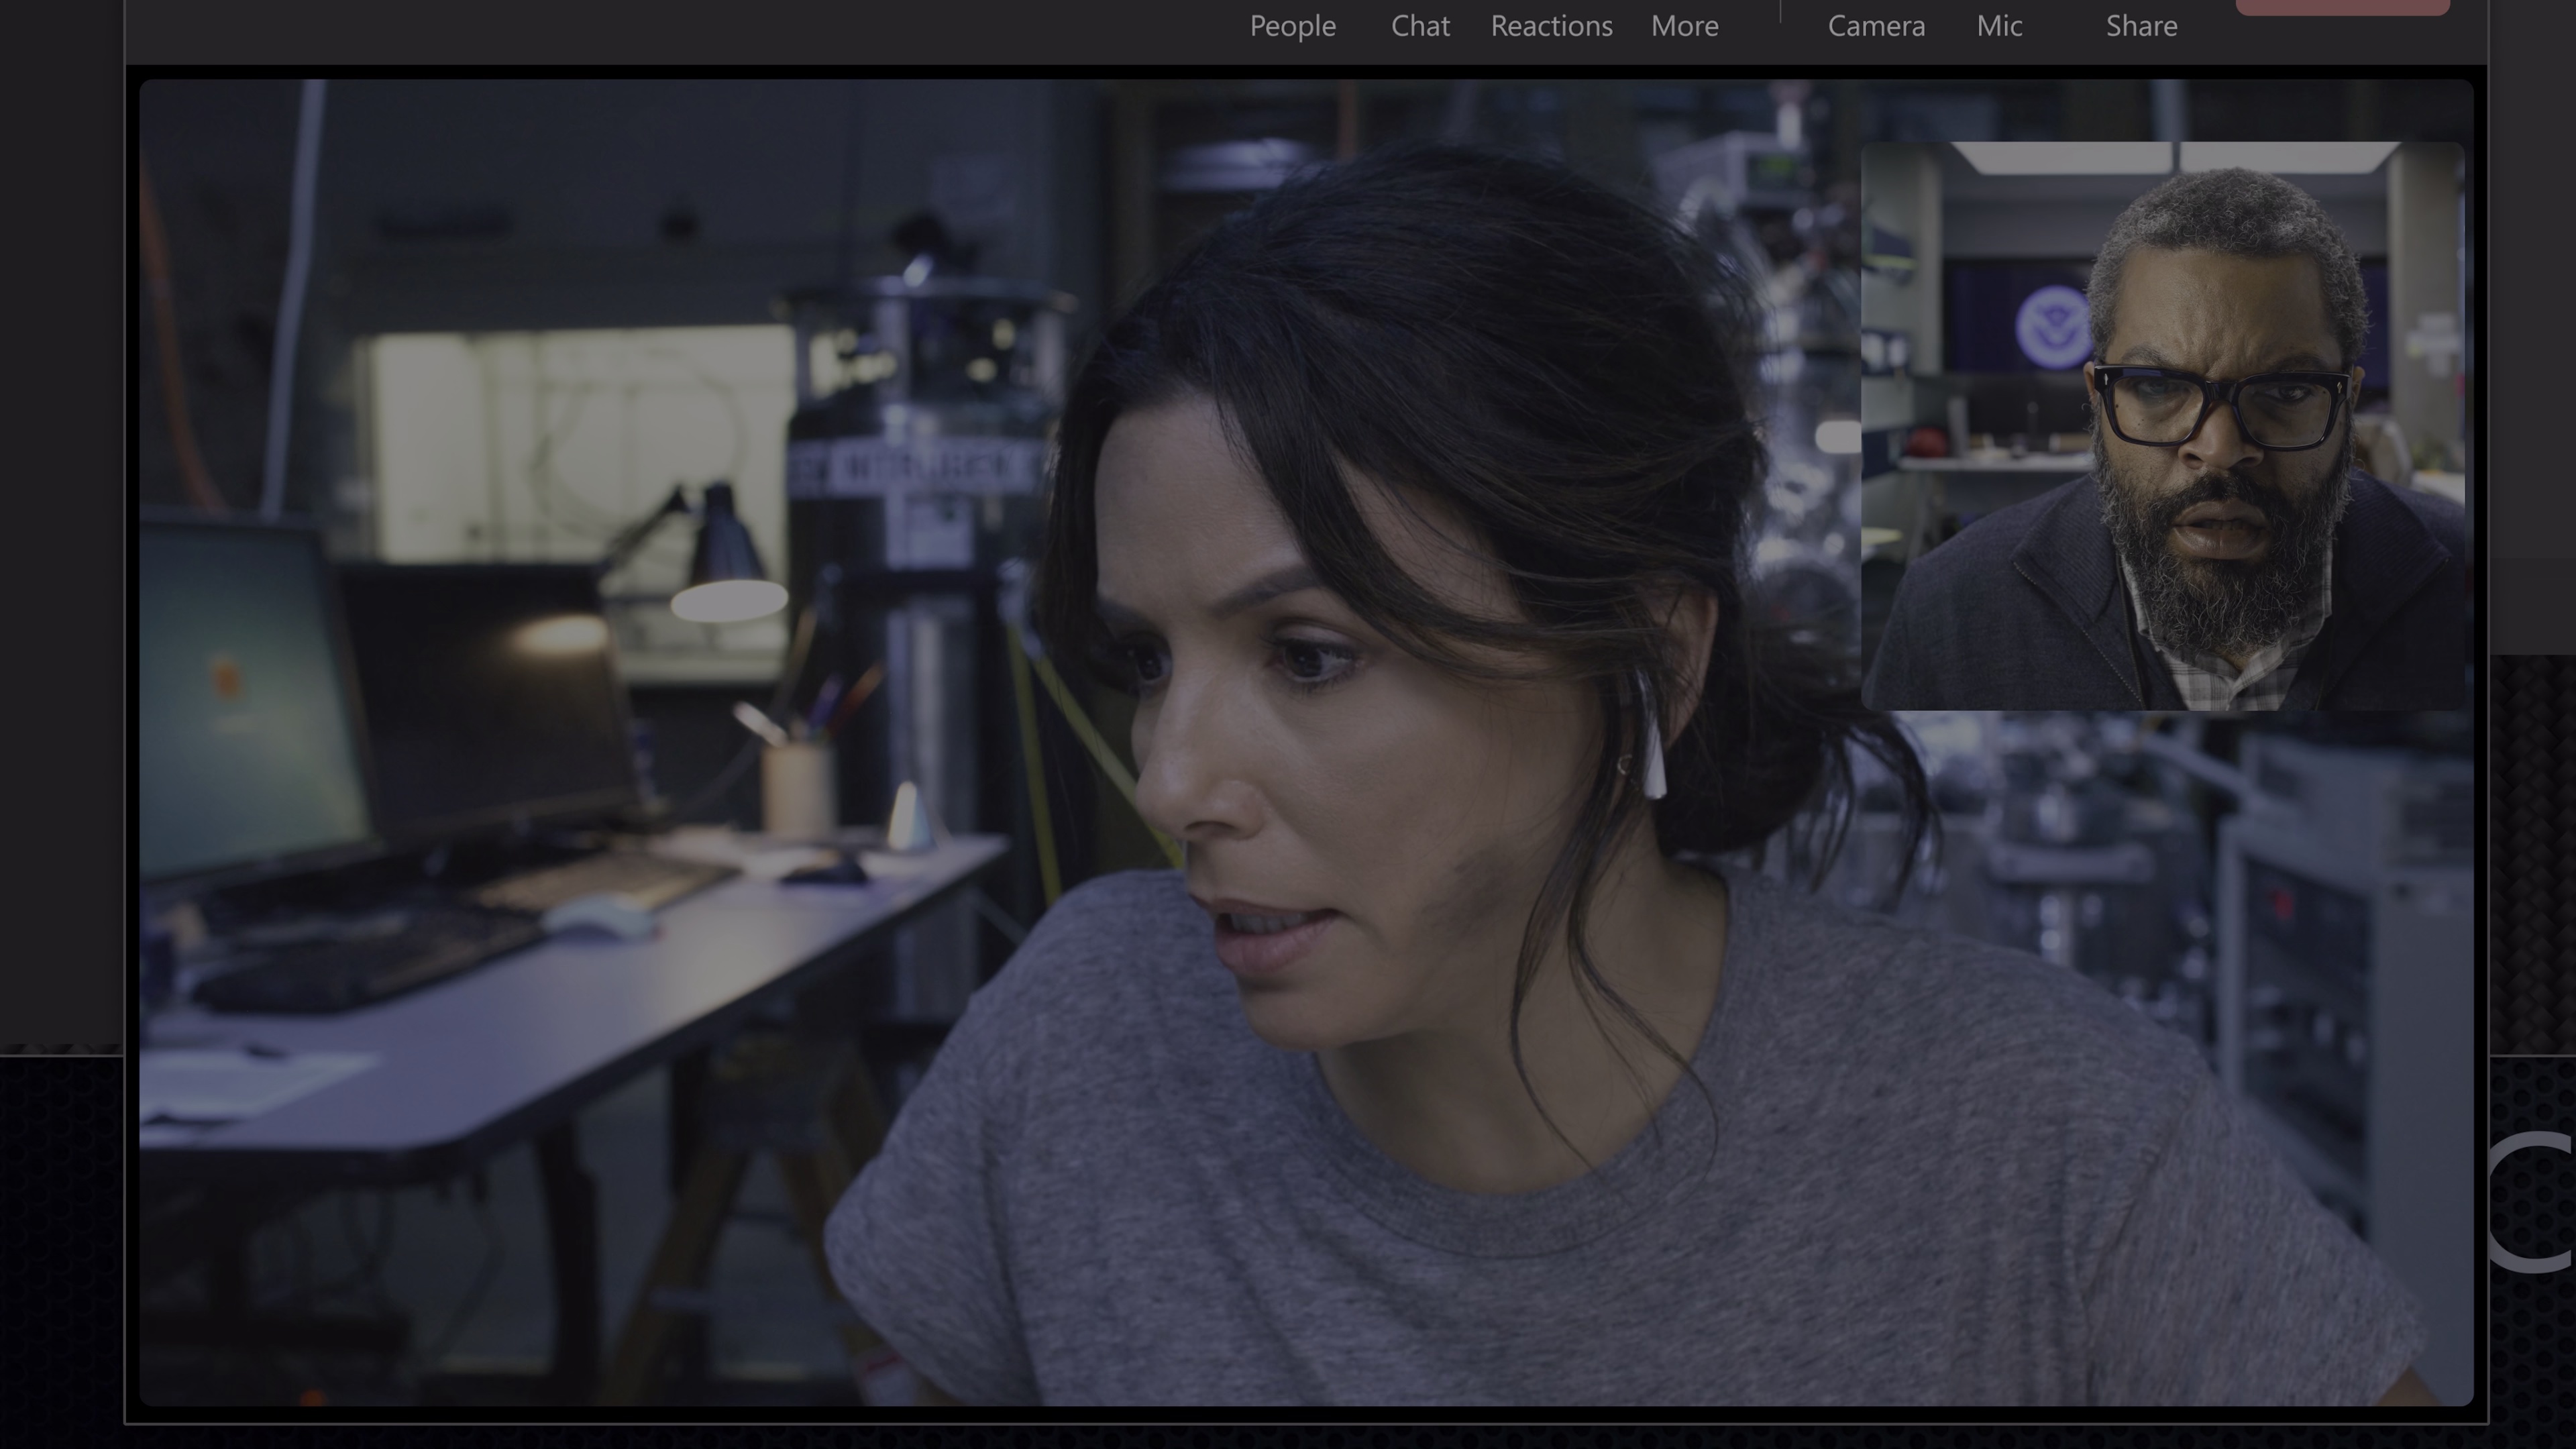This screenshot has width=2576, height=1449.
Task: Click the red Leave call button
Action: (2342, 7)
